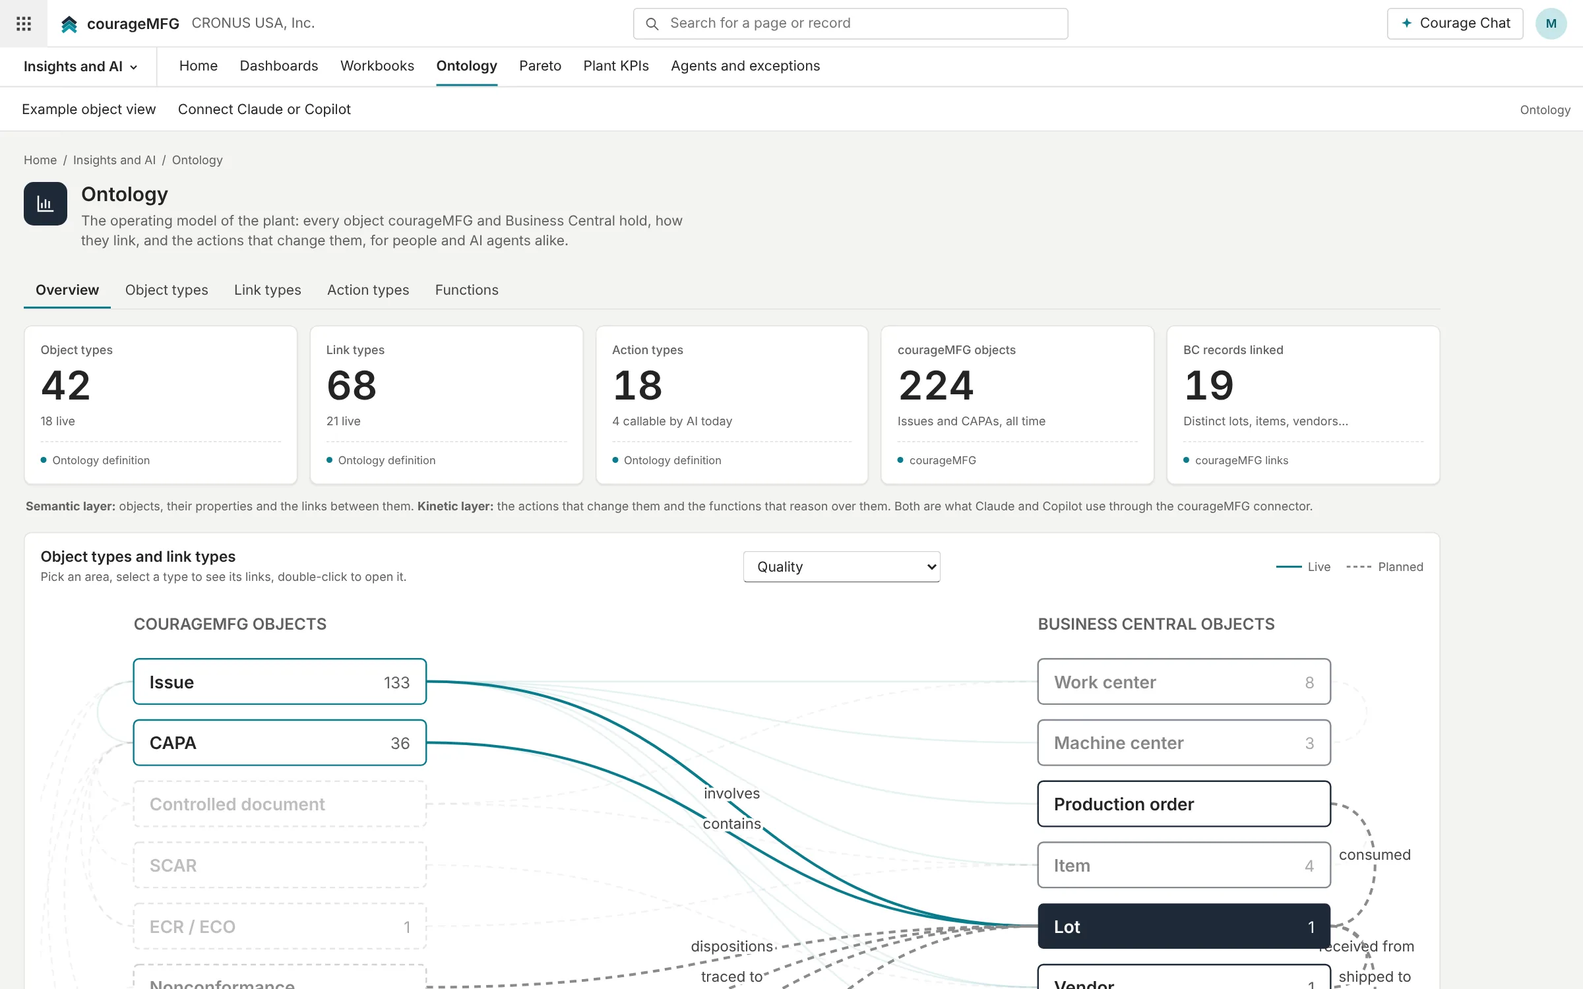1583x989 pixels.
Task: Open the Workbooks menu item
Action: pyautogui.click(x=377, y=66)
